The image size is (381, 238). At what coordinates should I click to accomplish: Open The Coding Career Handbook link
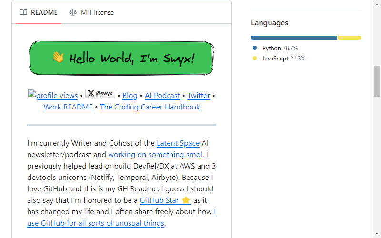150,107
